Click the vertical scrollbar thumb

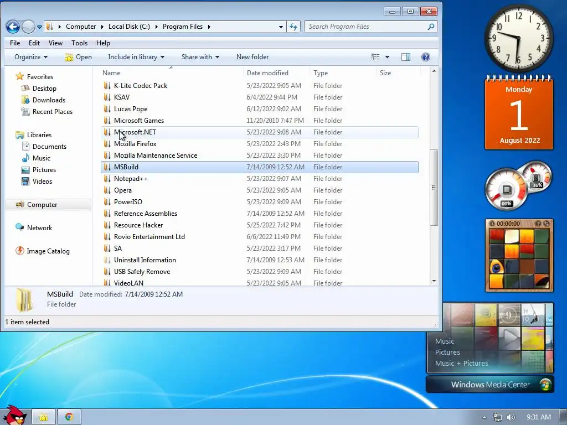[x=434, y=188]
